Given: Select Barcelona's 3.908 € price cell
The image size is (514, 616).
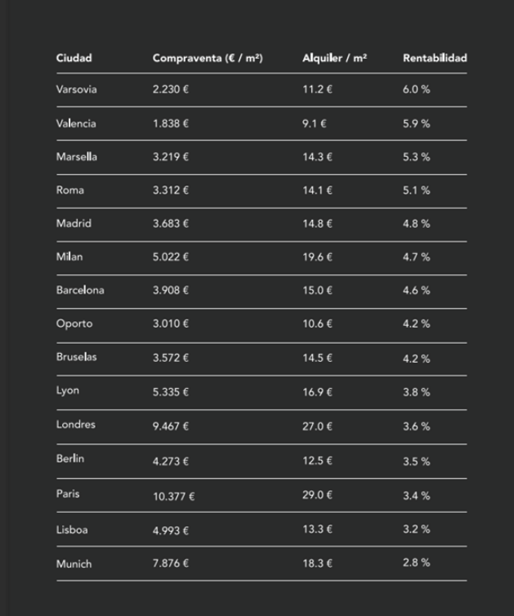Looking at the screenshot, I should [x=171, y=290].
